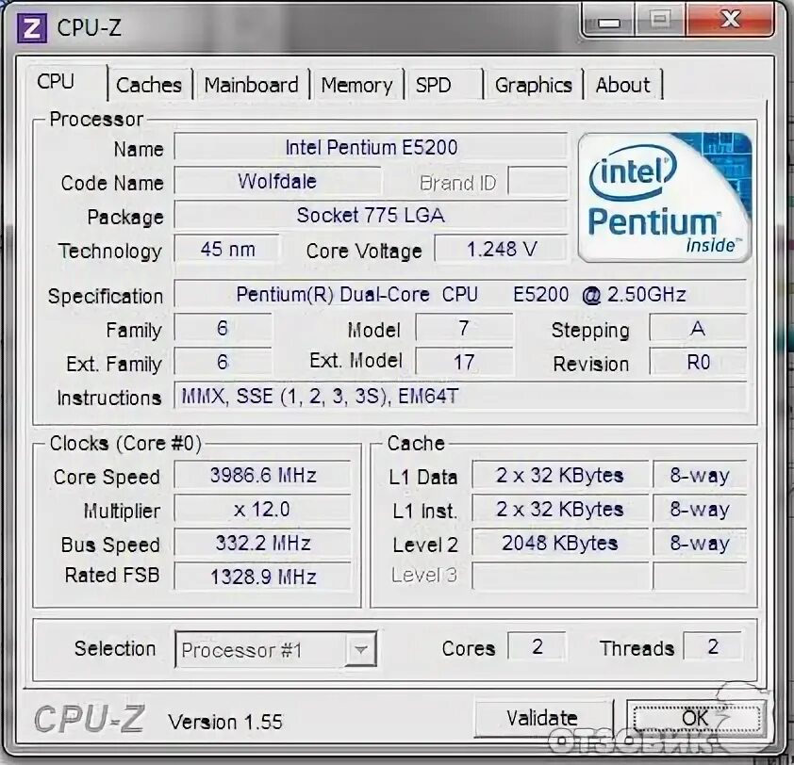The height and width of the screenshot is (765, 794).
Task: Click the Ext. Model value 17
Action: coord(464,362)
